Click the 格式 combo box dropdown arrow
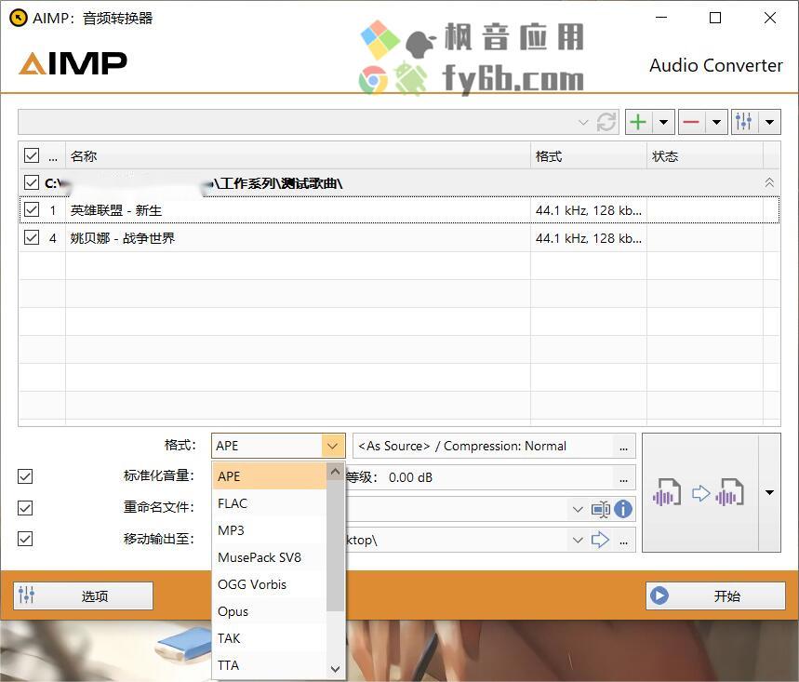The image size is (799, 682). click(333, 446)
